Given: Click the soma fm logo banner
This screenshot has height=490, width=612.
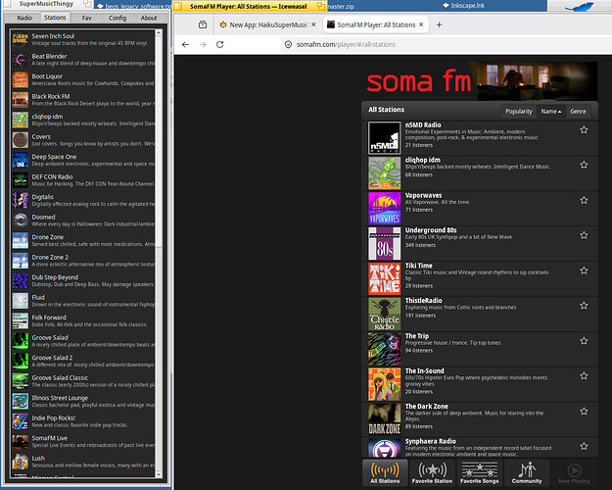Looking at the screenshot, I should (x=481, y=81).
